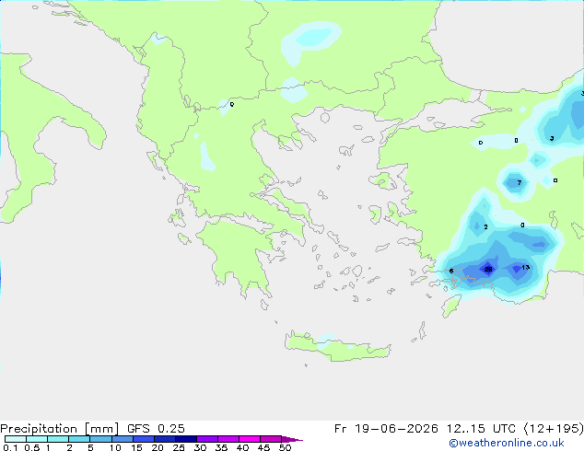Click the legend label '0.1'
This screenshot has height=451, width=584.
[10, 447]
